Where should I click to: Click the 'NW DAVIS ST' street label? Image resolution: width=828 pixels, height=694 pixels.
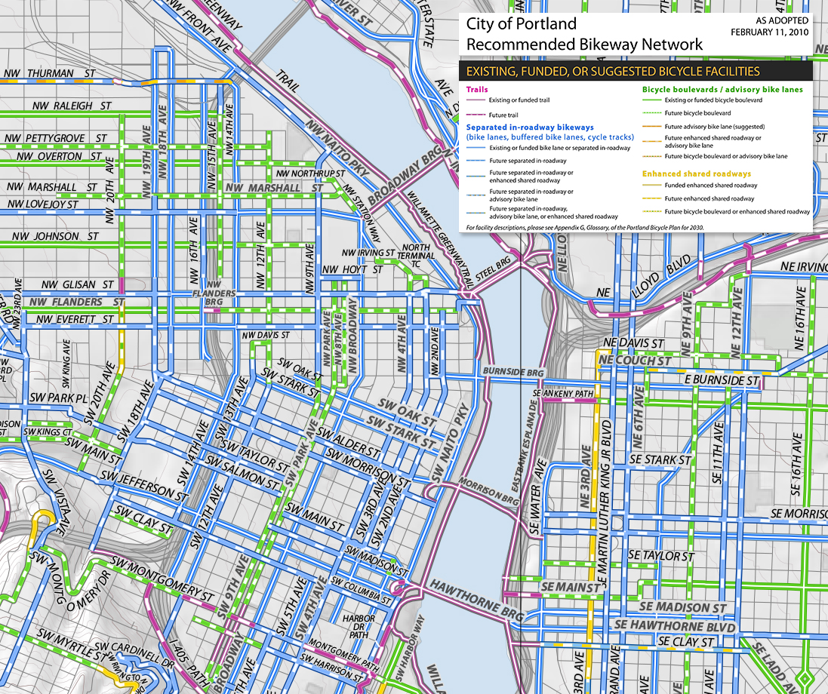[266, 335]
